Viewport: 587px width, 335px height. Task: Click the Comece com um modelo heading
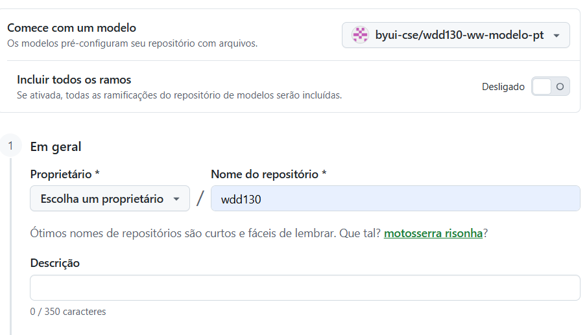[x=71, y=28]
